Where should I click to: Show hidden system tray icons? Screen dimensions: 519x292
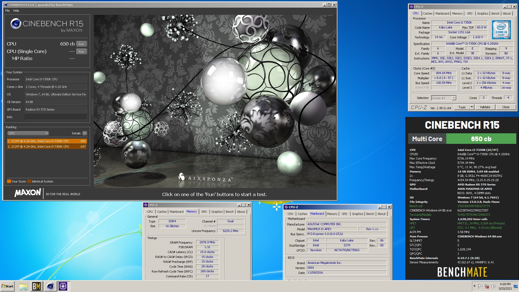point(474,286)
